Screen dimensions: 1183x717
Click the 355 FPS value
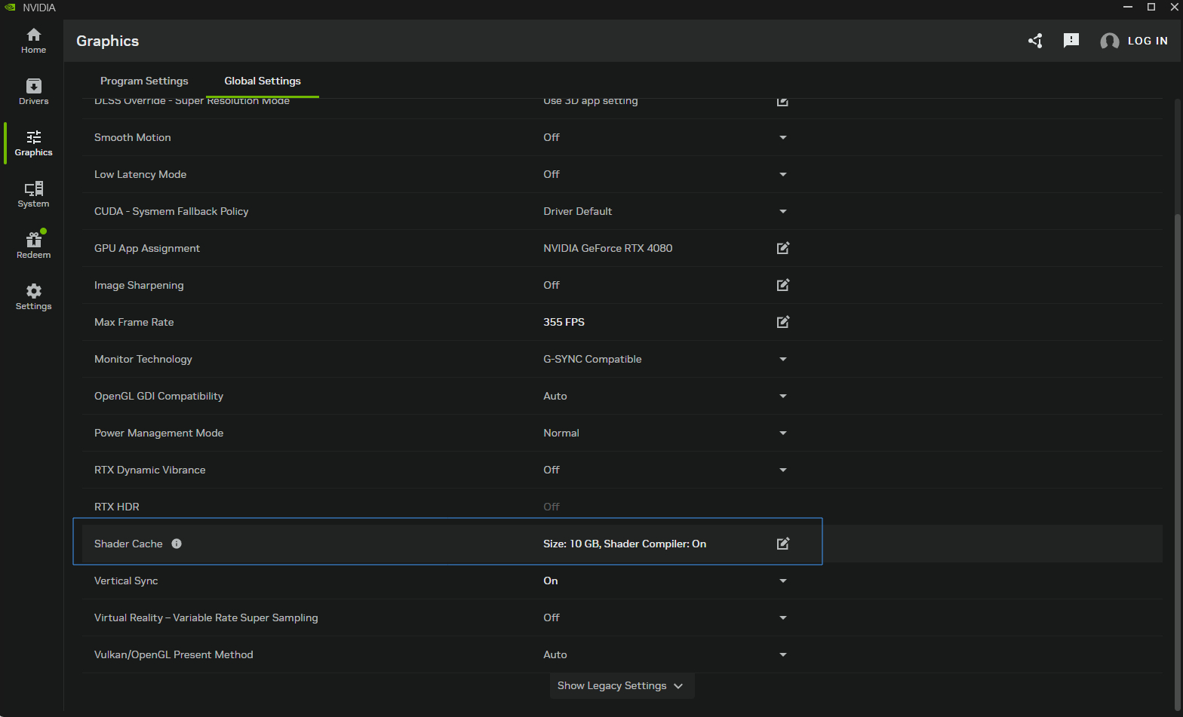pyautogui.click(x=564, y=322)
